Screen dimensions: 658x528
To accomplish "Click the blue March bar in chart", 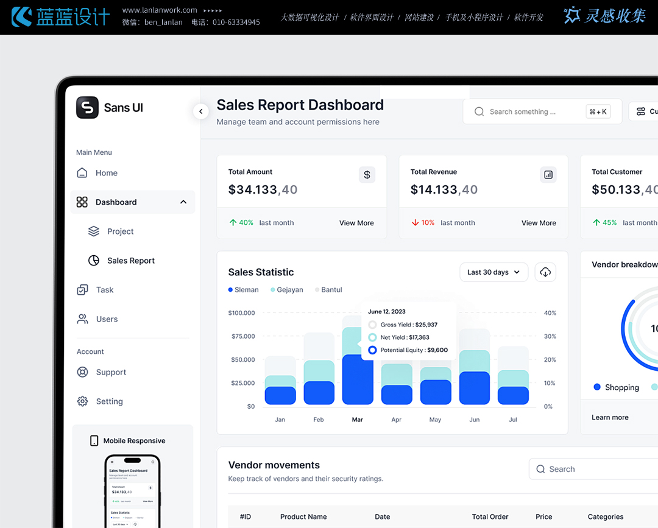I will point(358,380).
